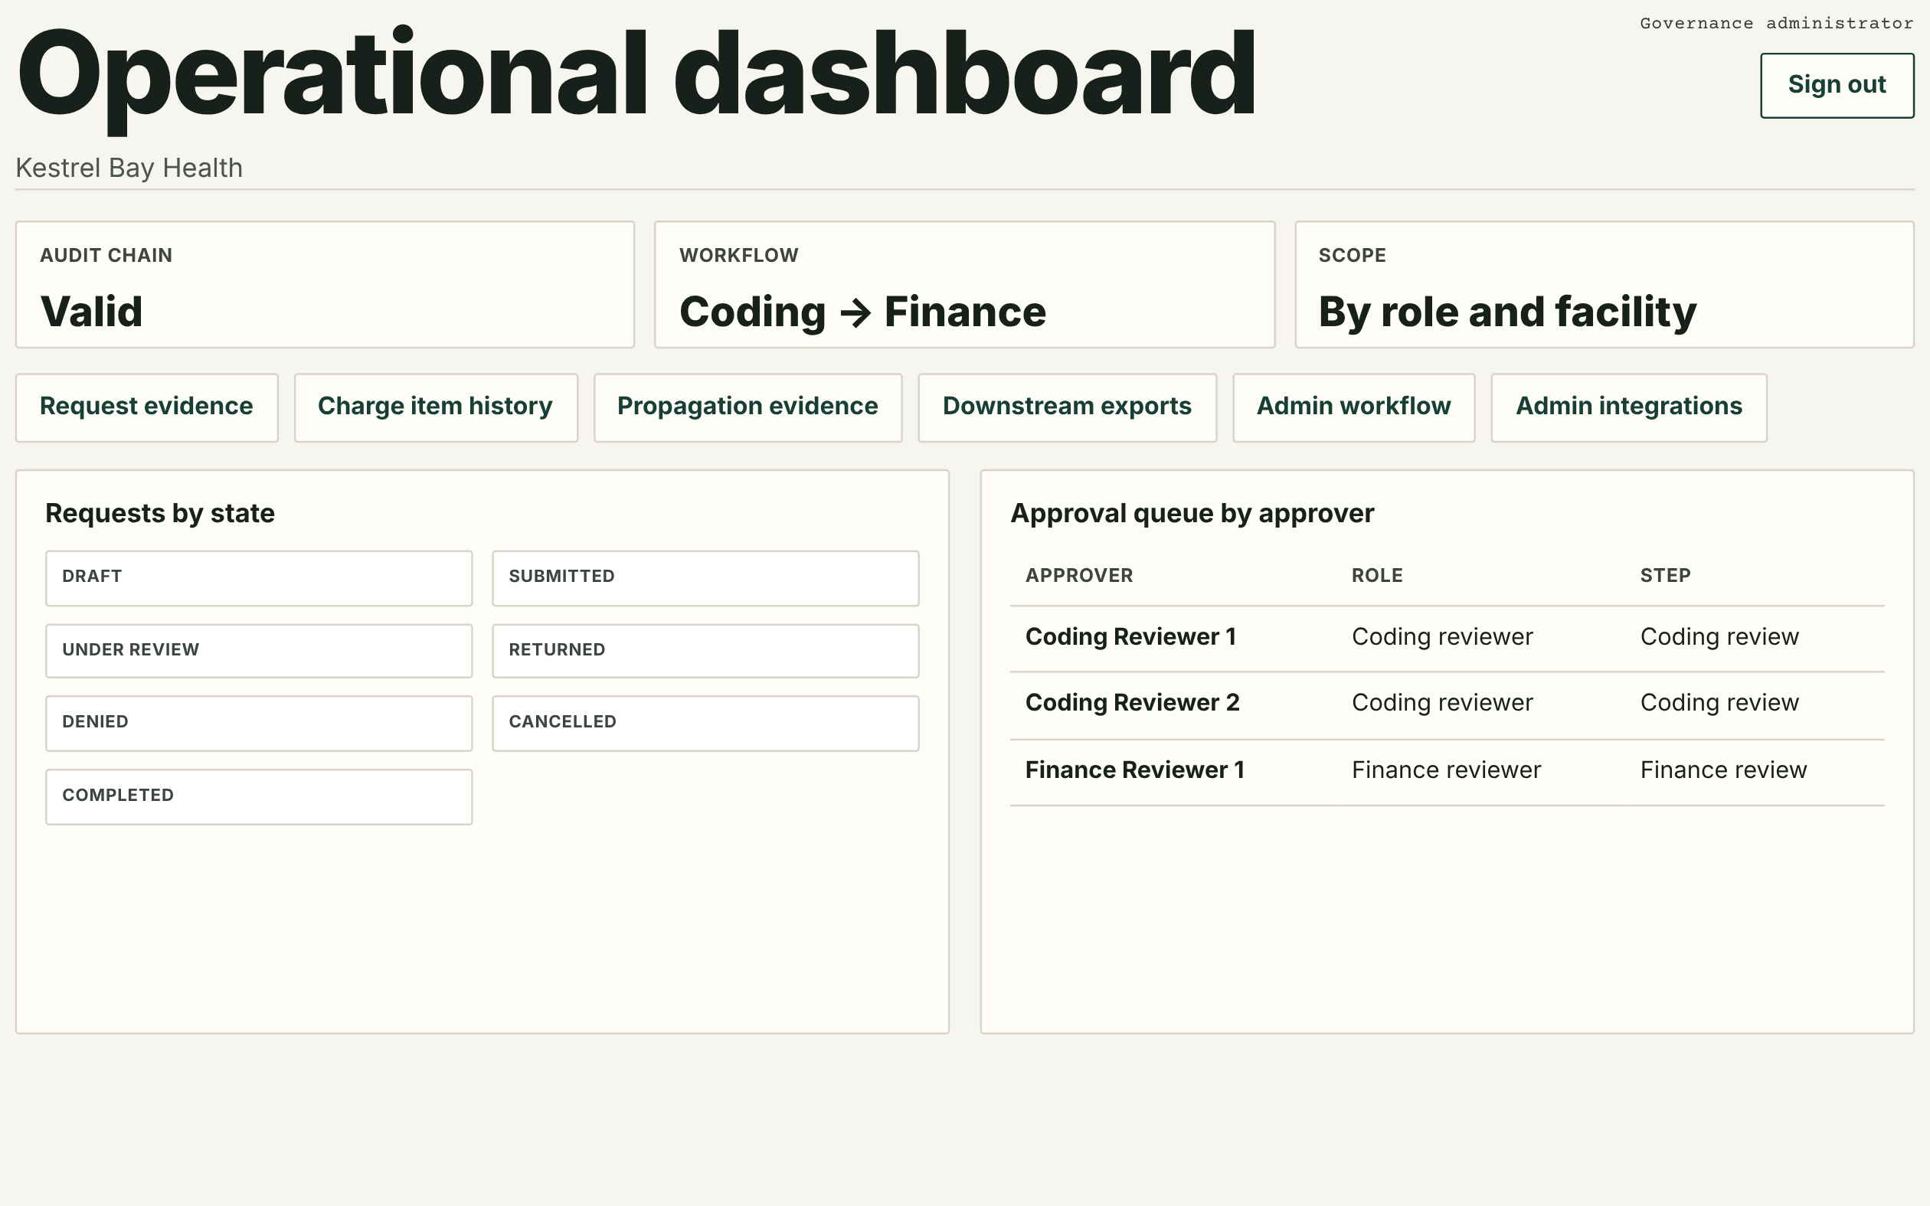Click the Kestrel Bay Health subtitle
This screenshot has width=1930, height=1206.
click(x=129, y=168)
